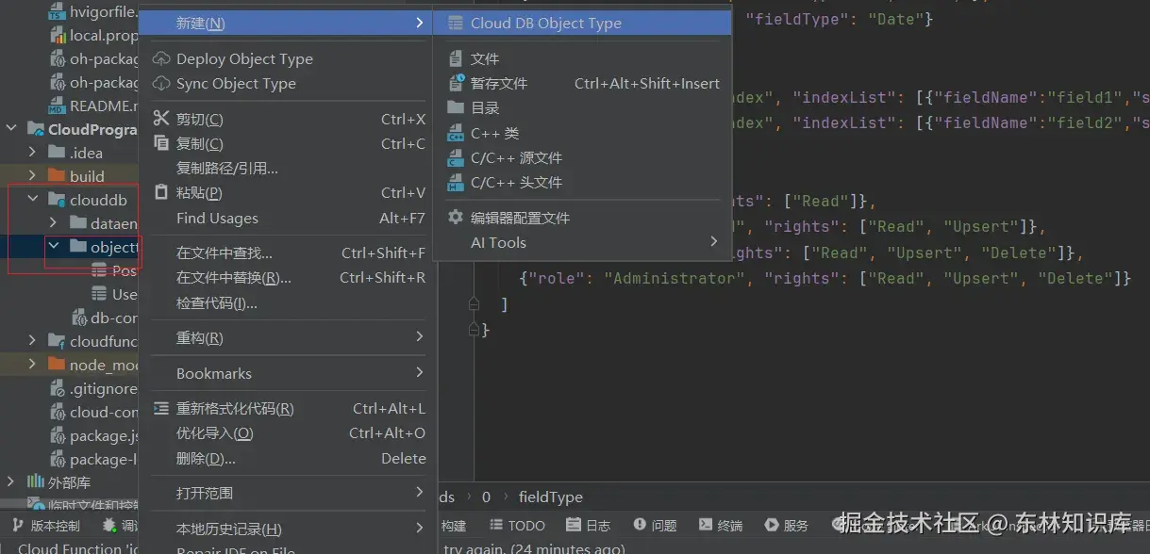This screenshot has width=1150, height=554.
Task: Click the 重新格式化代码 reformat icon
Action: (160, 408)
